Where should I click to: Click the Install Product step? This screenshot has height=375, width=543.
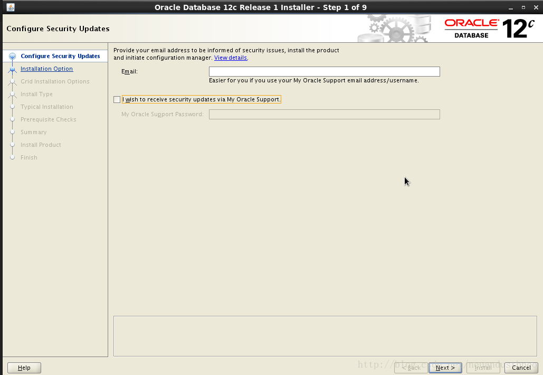coord(41,145)
